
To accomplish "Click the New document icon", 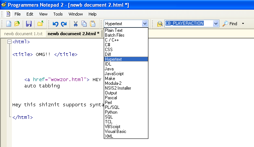I will click(9, 24).
